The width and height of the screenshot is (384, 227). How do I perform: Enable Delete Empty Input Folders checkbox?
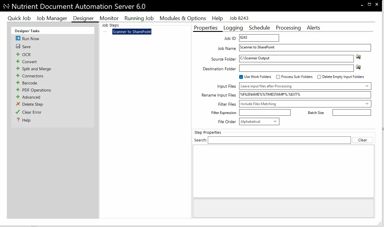click(319, 77)
